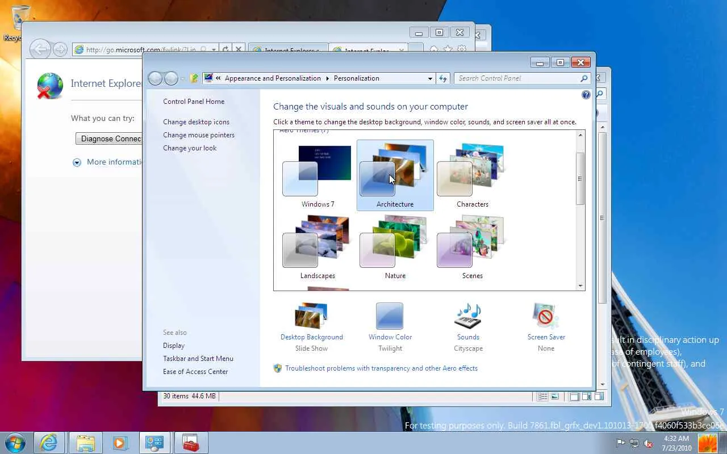Viewport: 727px width, 454px height.
Task: Expand the Appearance and Personalization breadcrumb arrow
Action: click(x=327, y=78)
